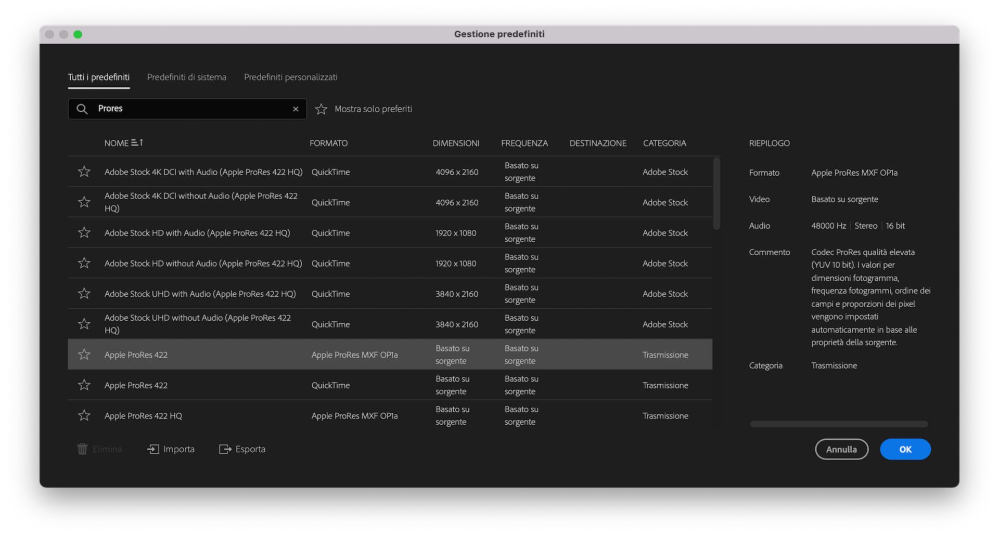Click Trasmissione category in Apple ProRes 422 HQ row

[665, 416]
